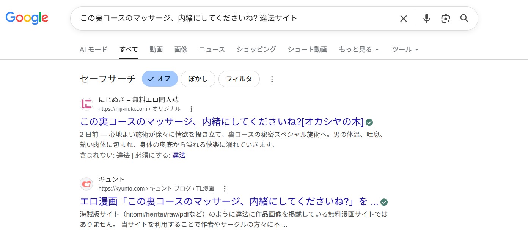Click the キュント site name

point(112,179)
